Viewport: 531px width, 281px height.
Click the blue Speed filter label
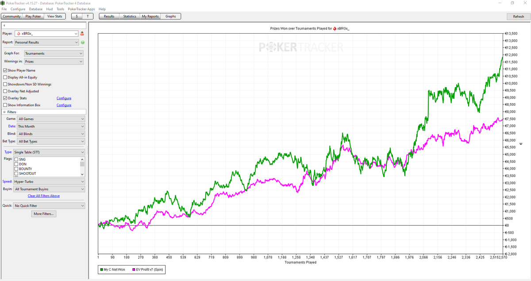pyautogui.click(x=7, y=182)
